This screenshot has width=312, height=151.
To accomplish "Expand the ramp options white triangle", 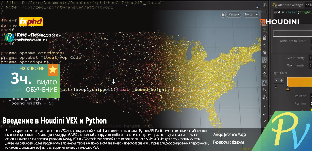I will (x=276, y=88).
